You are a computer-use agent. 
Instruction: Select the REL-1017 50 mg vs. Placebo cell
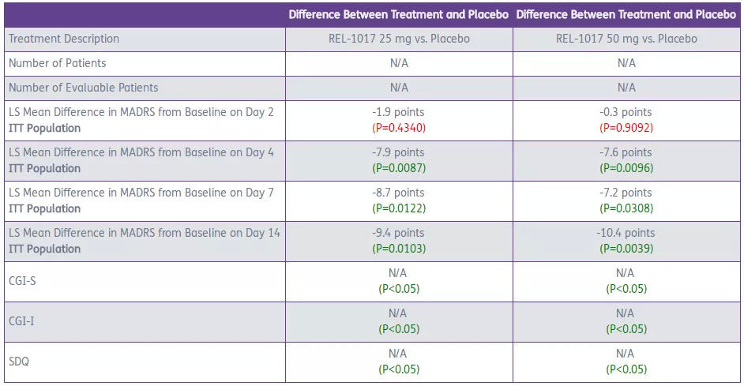click(x=626, y=39)
